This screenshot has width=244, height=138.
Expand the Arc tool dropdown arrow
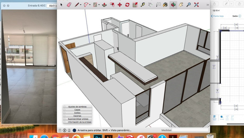pyautogui.click(x=90, y=5)
